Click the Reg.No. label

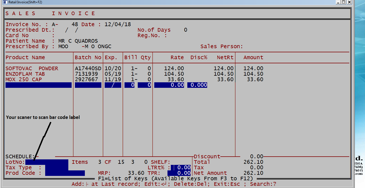(152, 36)
